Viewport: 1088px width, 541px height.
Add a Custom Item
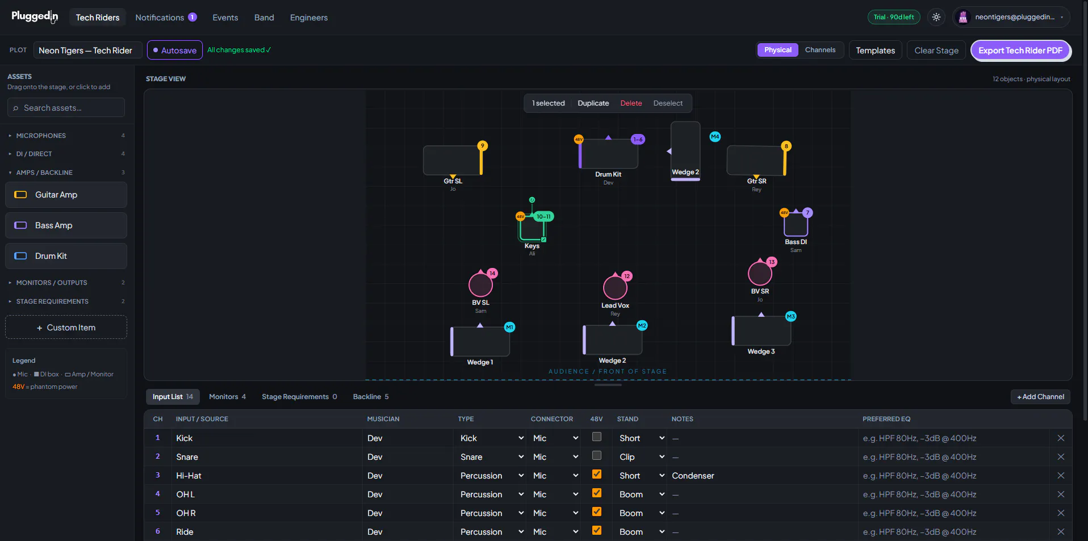[x=66, y=328]
